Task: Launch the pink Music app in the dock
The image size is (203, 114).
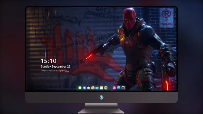Action: tap(114, 88)
